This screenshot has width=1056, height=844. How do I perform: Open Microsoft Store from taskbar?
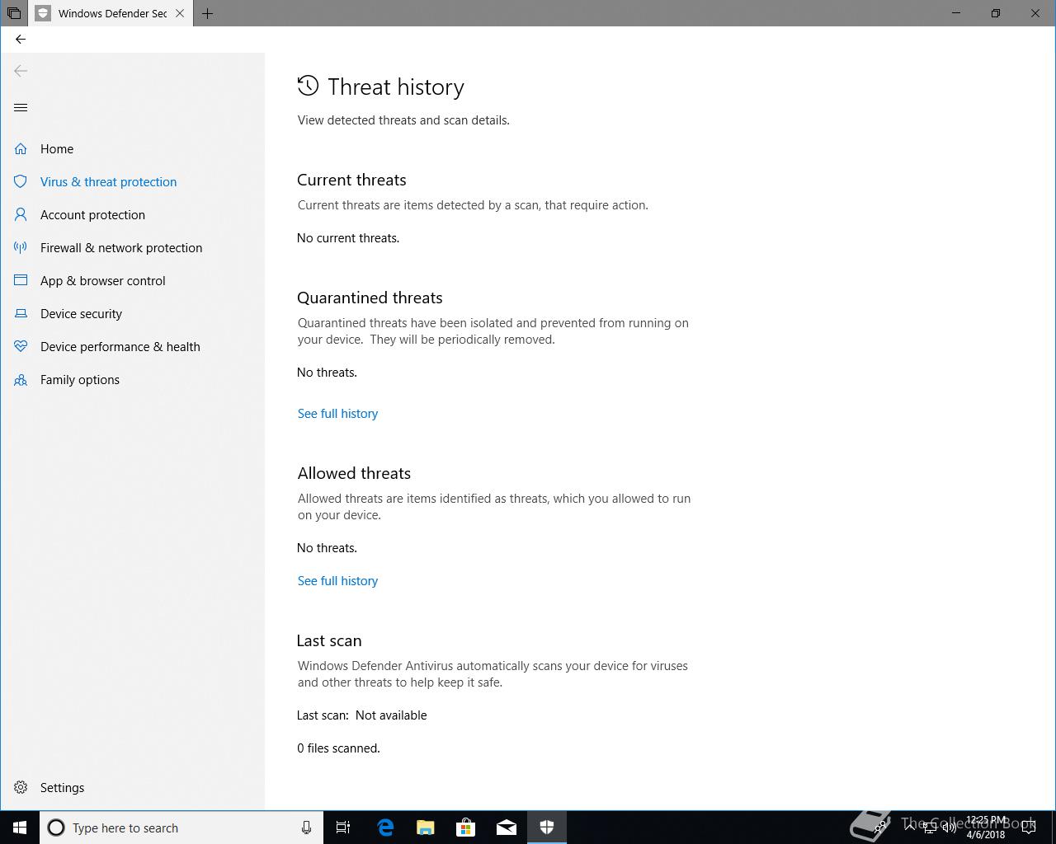pyautogui.click(x=466, y=828)
